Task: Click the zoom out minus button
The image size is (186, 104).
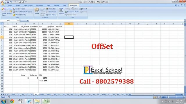Action: (168, 97)
